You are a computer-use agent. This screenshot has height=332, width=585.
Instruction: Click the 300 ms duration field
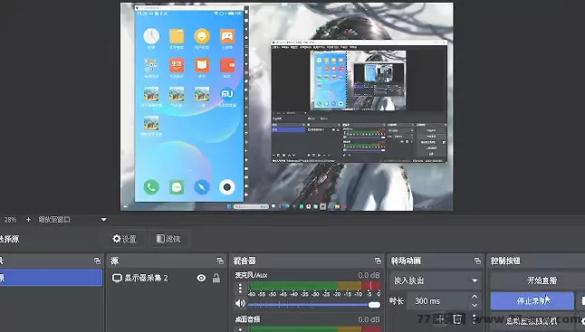pos(436,300)
